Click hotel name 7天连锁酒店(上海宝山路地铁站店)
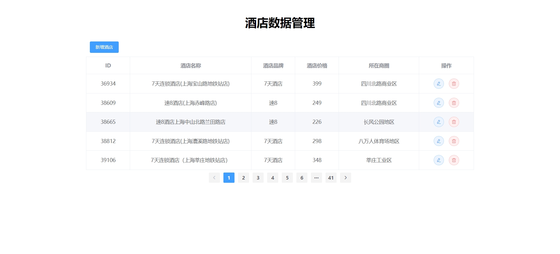The image size is (560, 254). coord(191,84)
